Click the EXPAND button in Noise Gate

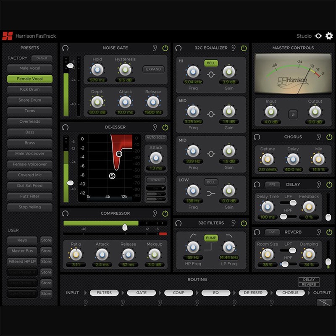coord(153,69)
